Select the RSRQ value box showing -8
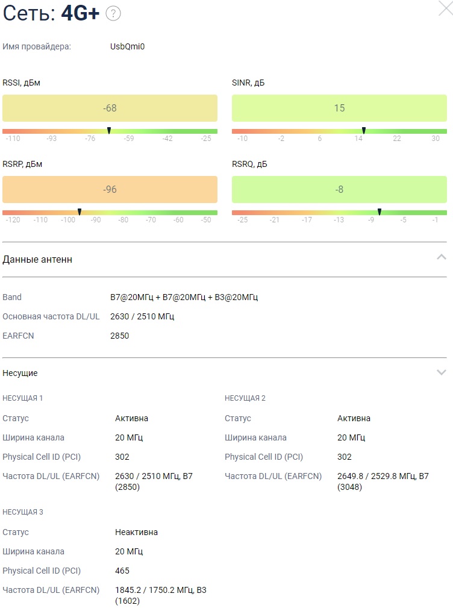 tap(339, 190)
